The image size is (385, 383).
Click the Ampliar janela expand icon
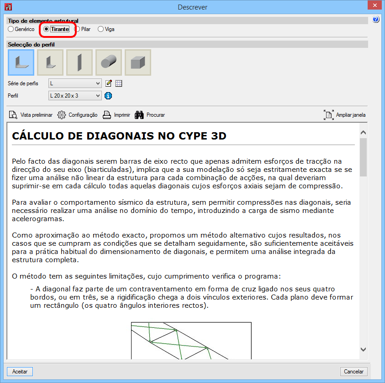328,115
